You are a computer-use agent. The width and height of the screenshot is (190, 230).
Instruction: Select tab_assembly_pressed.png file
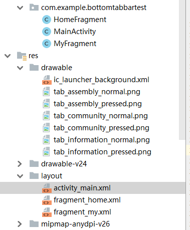(98, 104)
